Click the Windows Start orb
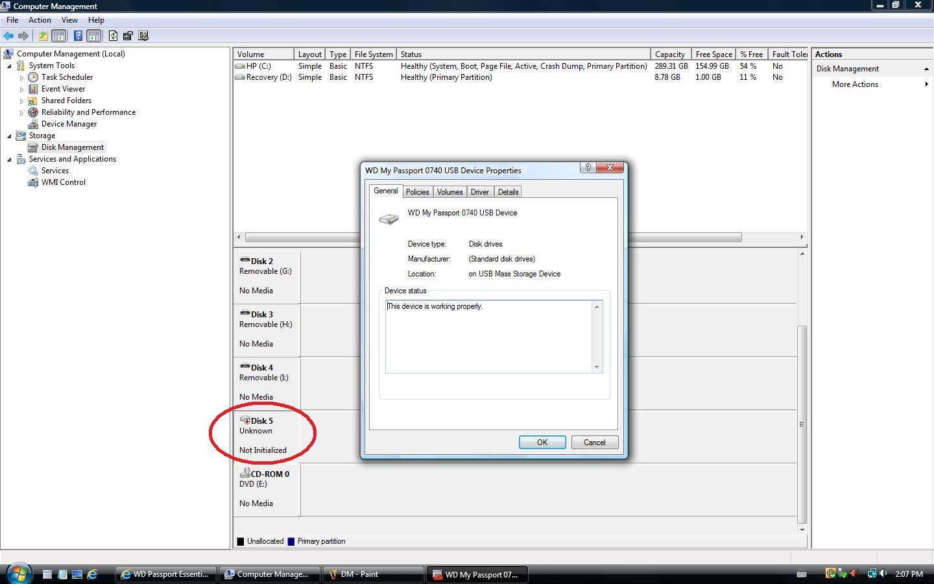This screenshot has height=584, width=934. pos(18,573)
